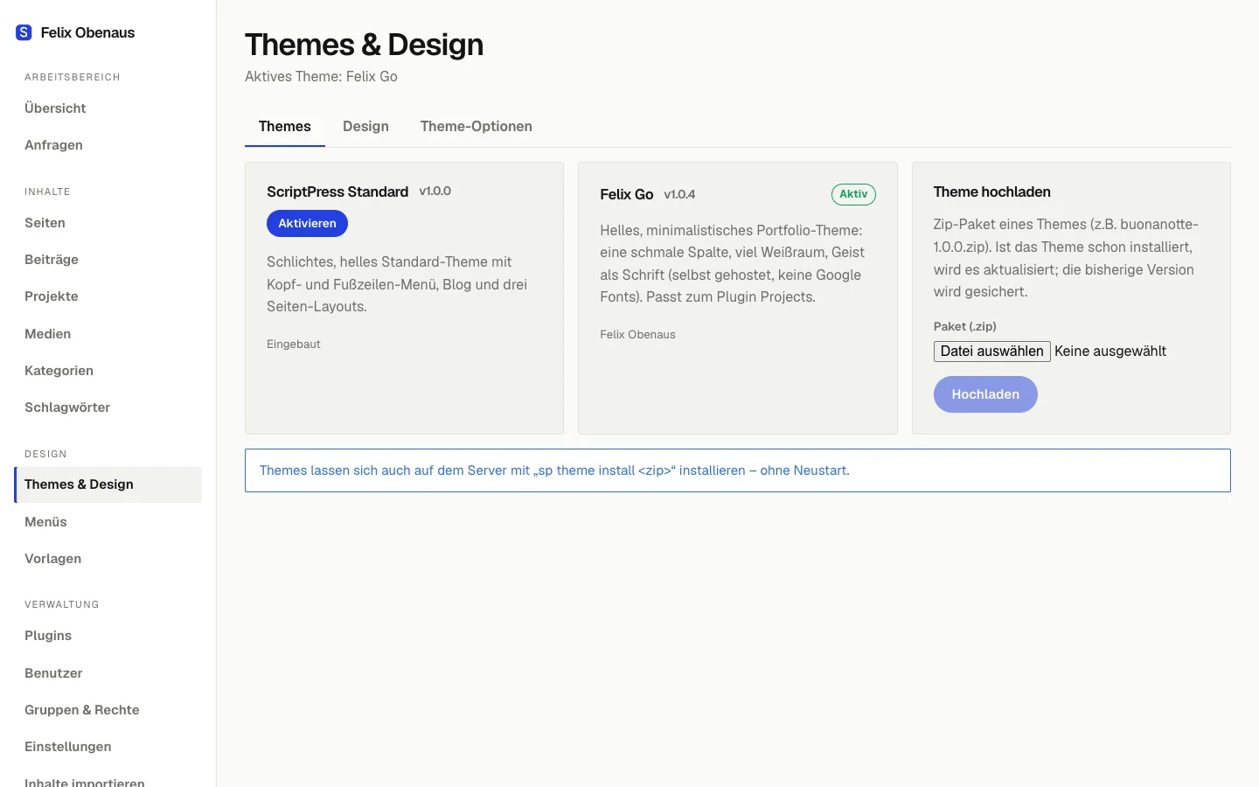Go to Einstellungen
The width and height of the screenshot is (1259, 787).
(x=108, y=747)
